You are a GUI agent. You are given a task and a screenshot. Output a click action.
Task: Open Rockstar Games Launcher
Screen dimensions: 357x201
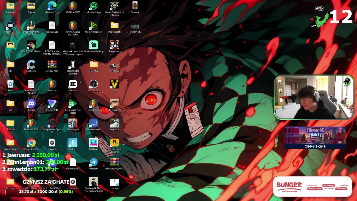[114, 146]
